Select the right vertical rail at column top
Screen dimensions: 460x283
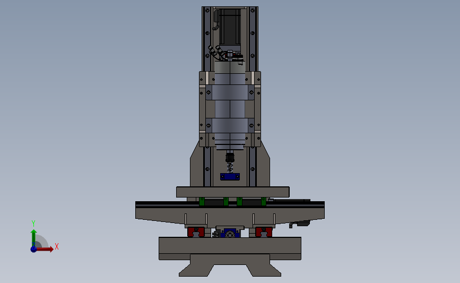tap(253, 39)
